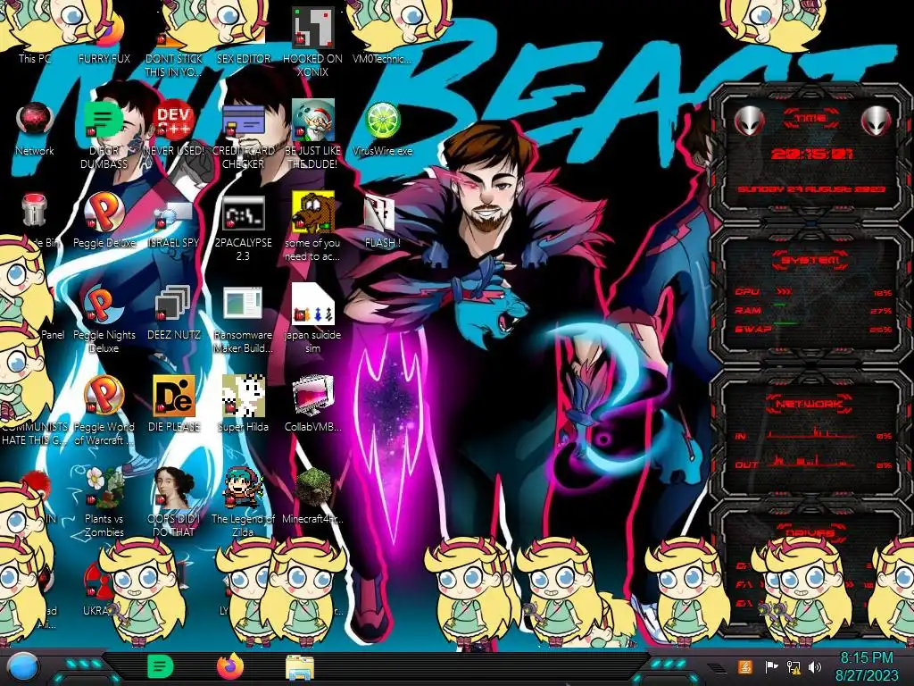914x686 pixels.
Task: Select the Ransomware Maker Build... icon
Action: click(243, 320)
